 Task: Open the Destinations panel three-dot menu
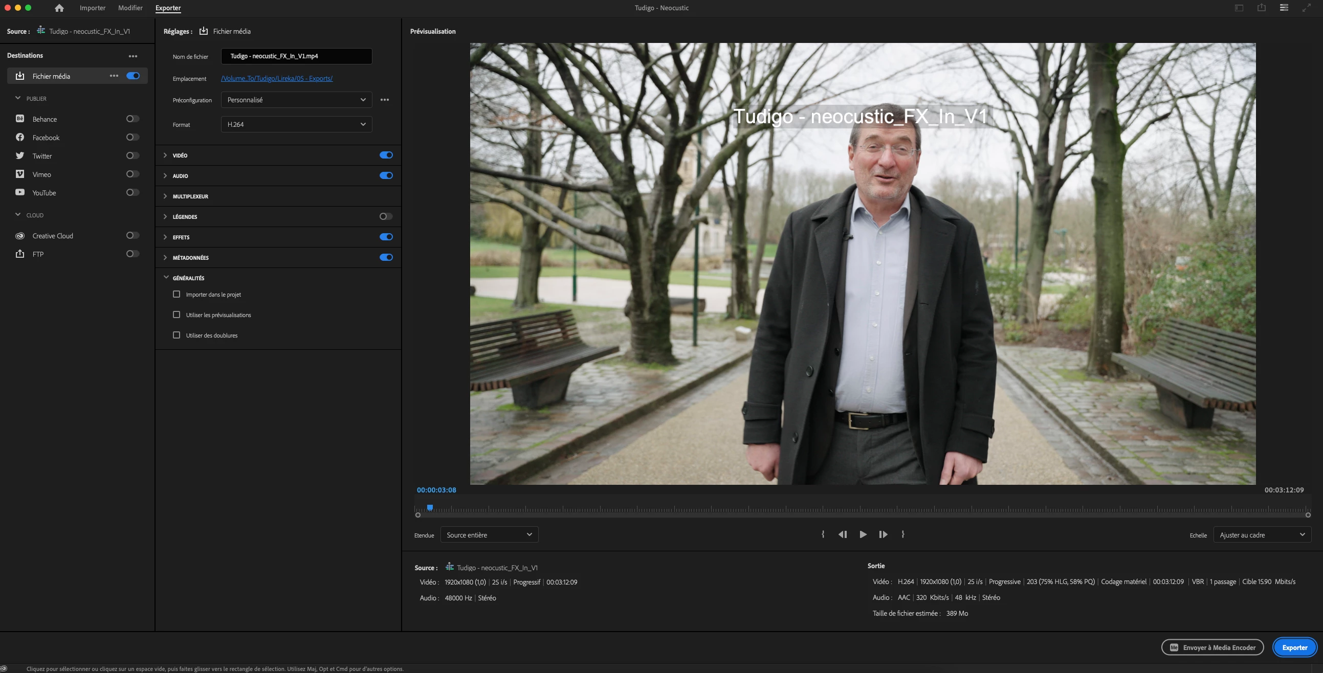[133, 56]
